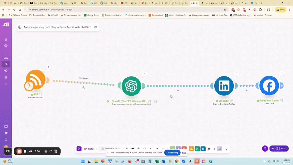Viewport: 293px width, 165px height.
Task: Click the orange RSS favorite in toolbar
Action: (x=191, y=149)
